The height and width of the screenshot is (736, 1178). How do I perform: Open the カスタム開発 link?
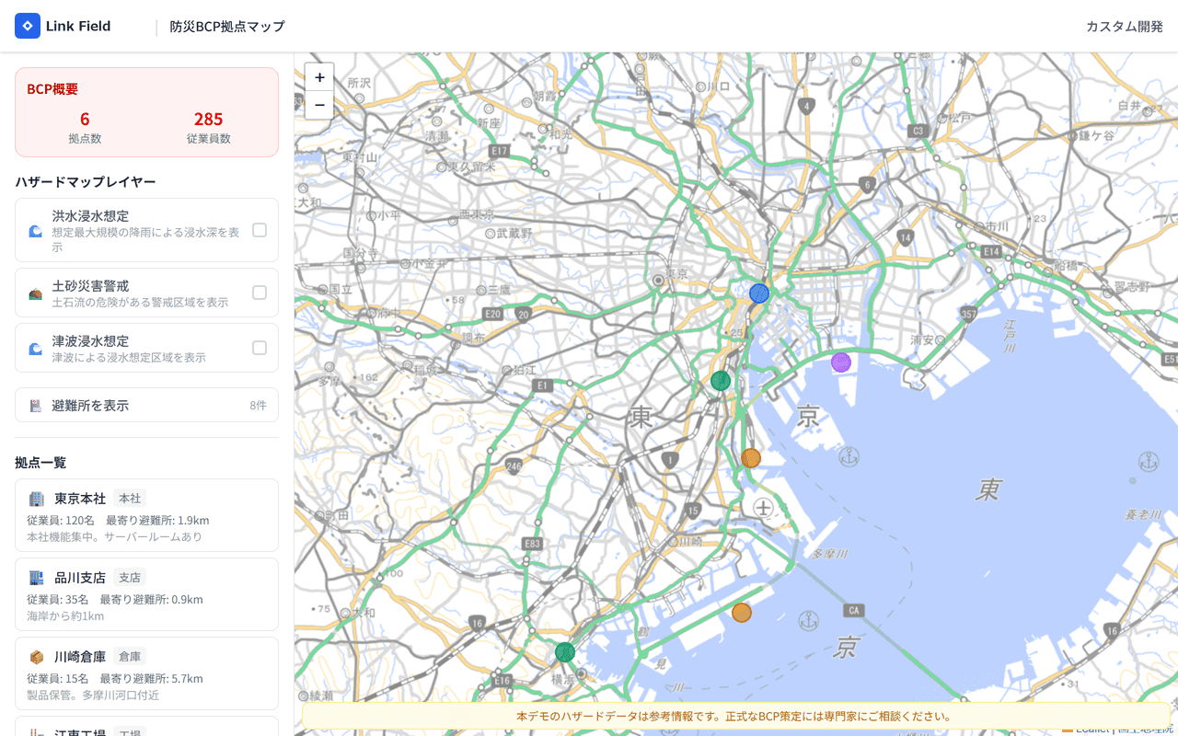pyautogui.click(x=1125, y=26)
